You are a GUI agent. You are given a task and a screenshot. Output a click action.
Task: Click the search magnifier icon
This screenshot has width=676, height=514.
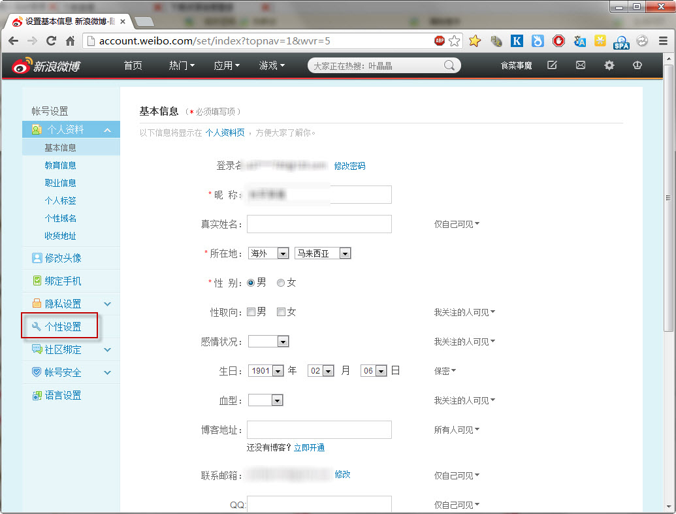pos(449,65)
